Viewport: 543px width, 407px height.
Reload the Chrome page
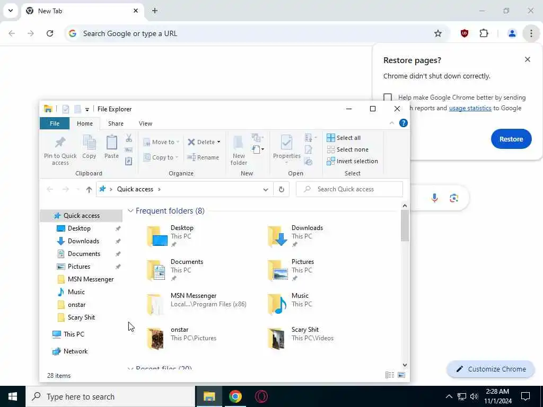50,33
